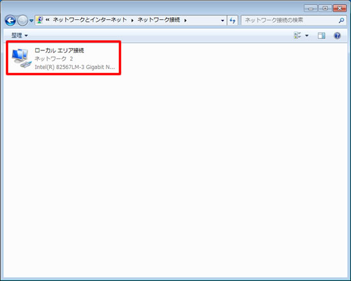Refresh the network connections list
351x281 pixels.
pyautogui.click(x=232, y=20)
